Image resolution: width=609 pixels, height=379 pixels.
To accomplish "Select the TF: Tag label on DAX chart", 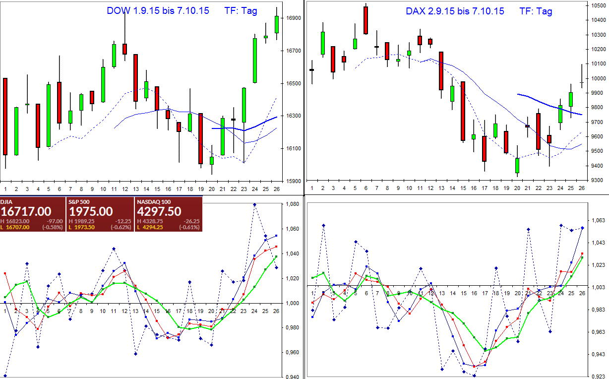I will click(x=536, y=11).
